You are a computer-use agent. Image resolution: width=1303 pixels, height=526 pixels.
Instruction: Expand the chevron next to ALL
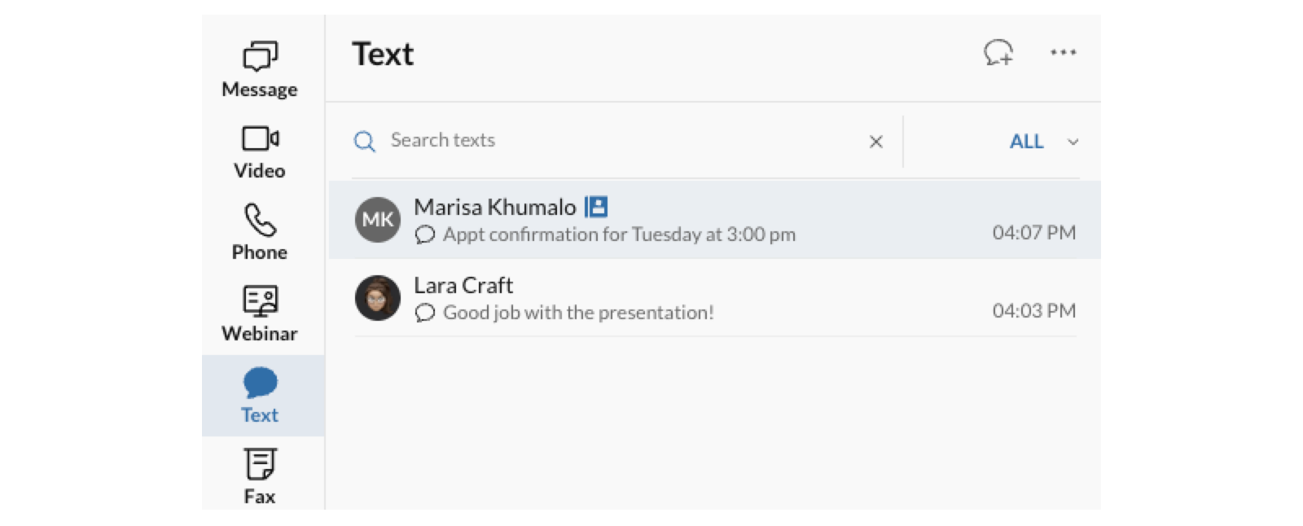pos(1073,142)
